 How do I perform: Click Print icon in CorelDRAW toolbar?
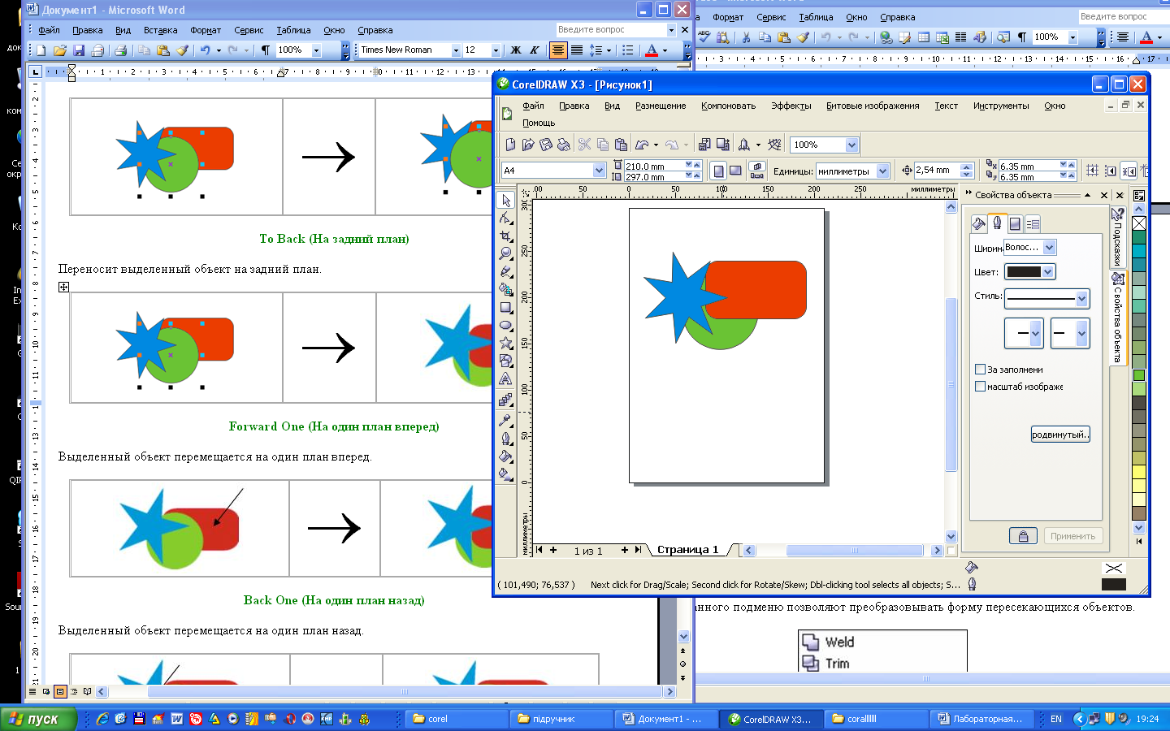[564, 145]
